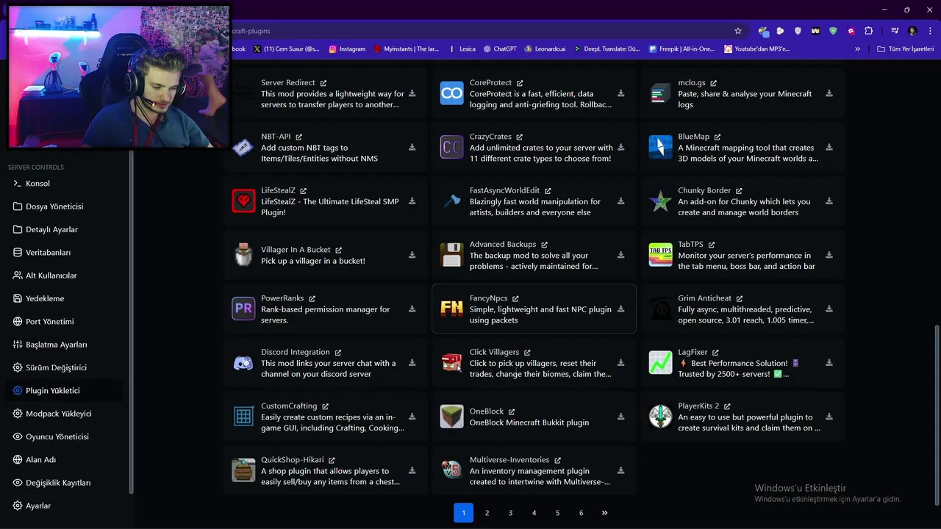Download the CoreProtect plugin

coord(621,93)
